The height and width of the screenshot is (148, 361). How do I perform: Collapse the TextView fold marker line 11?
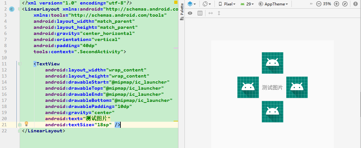pos(20,64)
